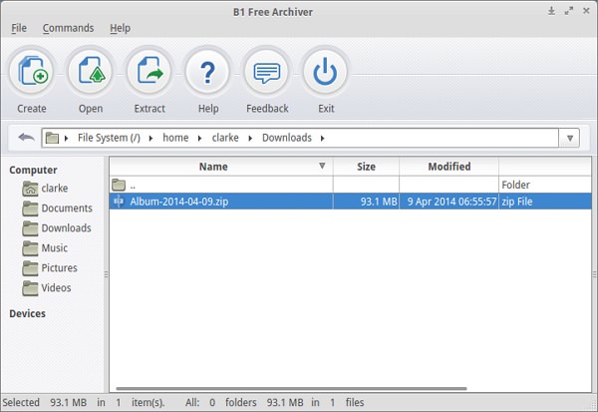The image size is (598, 412).
Task: Go back using the back arrow
Action: click(x=26, y=138)
